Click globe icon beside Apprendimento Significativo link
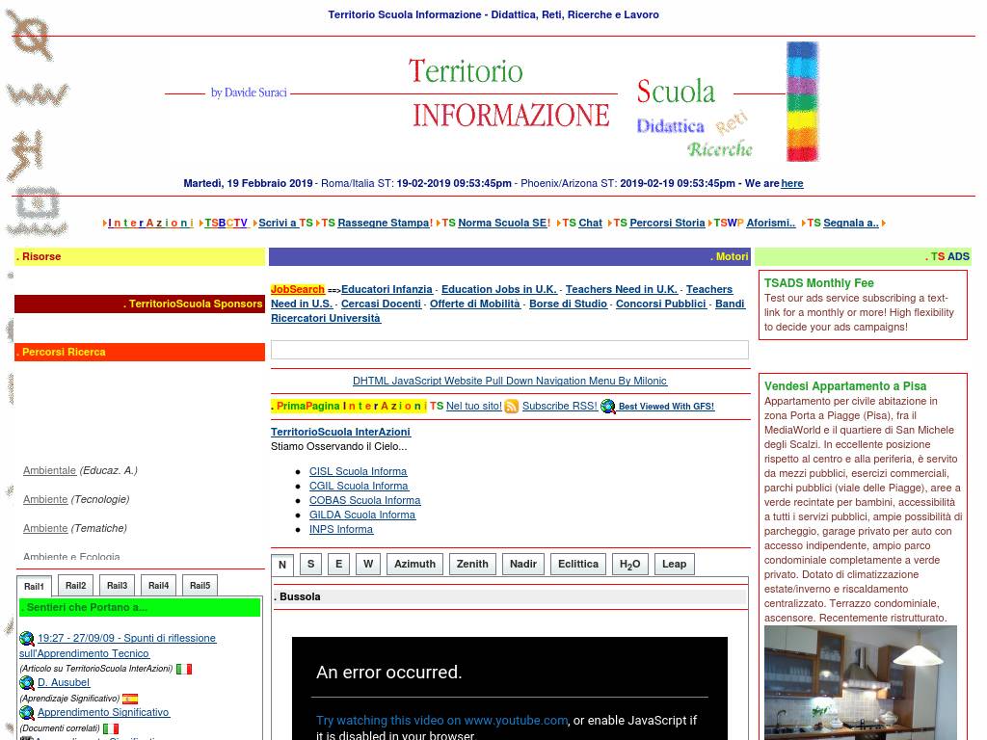This screenshot has height=740, width=987. pos(27,713)
